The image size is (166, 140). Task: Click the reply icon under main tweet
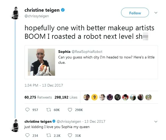(27, 109)
